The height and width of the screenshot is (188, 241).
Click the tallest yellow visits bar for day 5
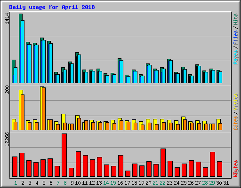coord(41,108)
